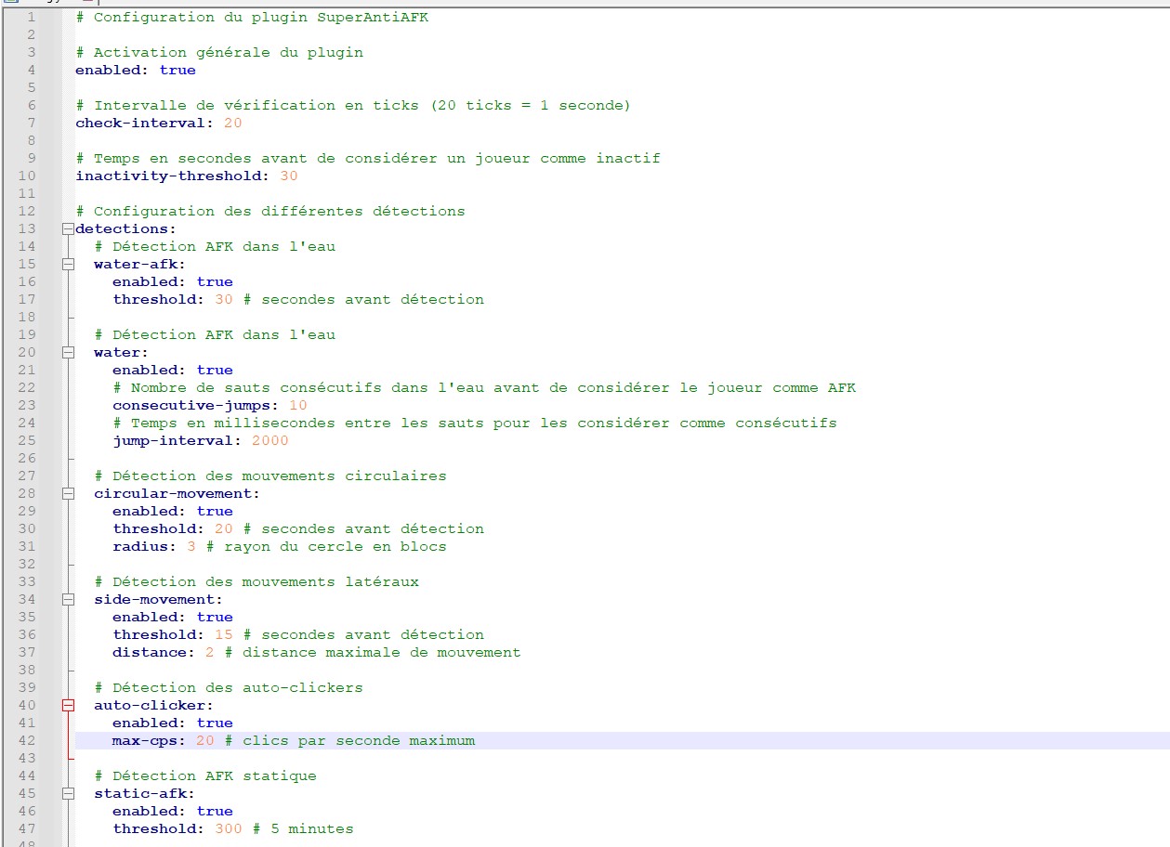Screen dimensions: 1170x847
Task: Click the water-afk: key text
Action: pos(140,264)
